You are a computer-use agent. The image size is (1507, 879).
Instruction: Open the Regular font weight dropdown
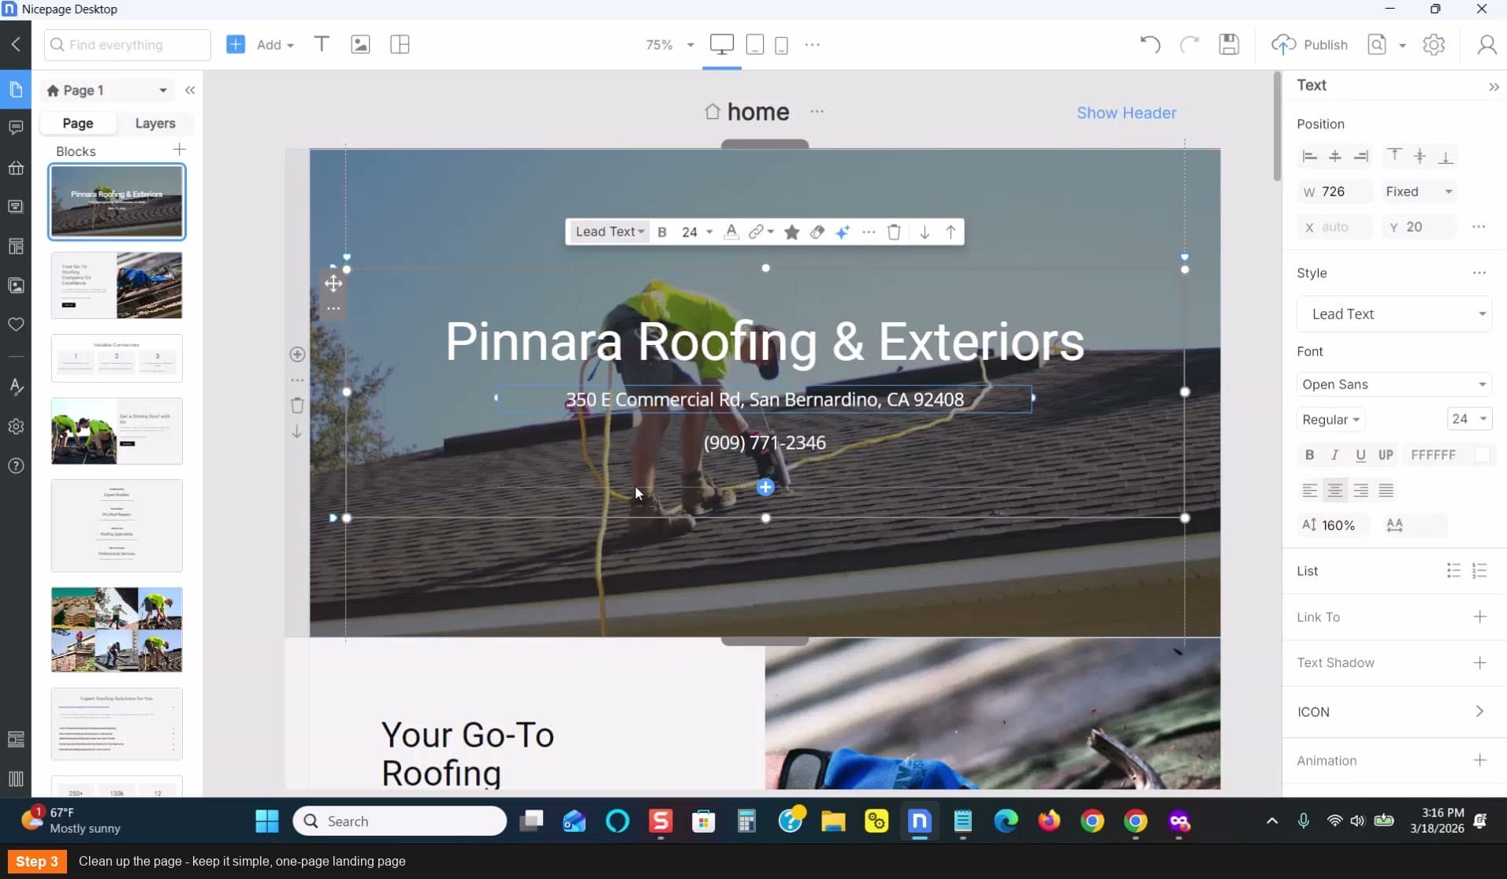1330,419
